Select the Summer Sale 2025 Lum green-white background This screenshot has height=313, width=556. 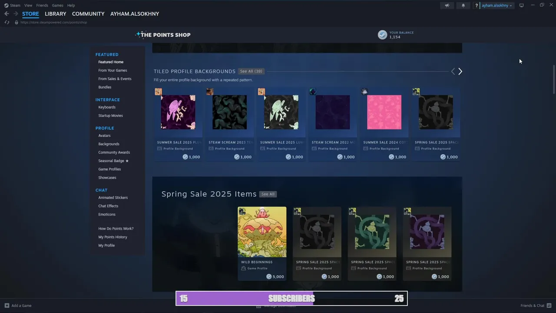click(281, 112)
